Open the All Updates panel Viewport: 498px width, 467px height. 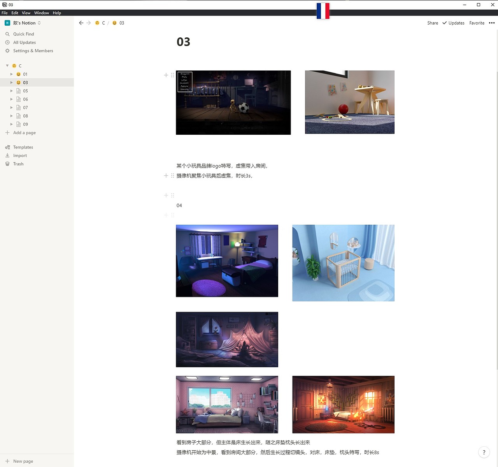pyautogui.click(x=24, y=42)
